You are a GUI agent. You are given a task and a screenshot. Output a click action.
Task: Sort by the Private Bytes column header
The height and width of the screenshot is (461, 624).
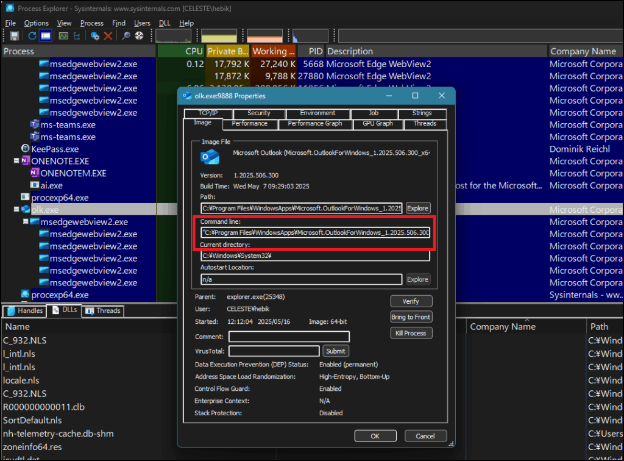click(x=228, y=51)
